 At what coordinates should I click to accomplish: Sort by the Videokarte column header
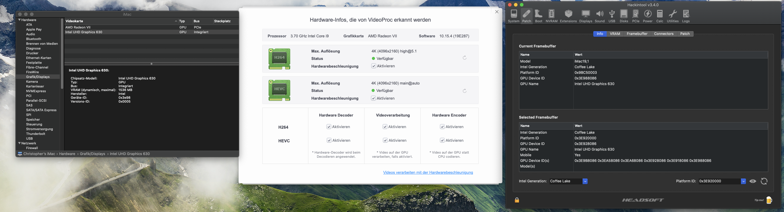click(x=121, y=21)
